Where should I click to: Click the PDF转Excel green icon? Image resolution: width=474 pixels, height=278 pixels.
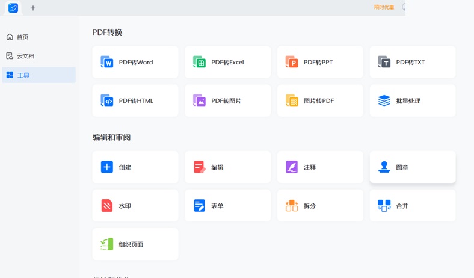pyautogui.click(x=199, y=62)
